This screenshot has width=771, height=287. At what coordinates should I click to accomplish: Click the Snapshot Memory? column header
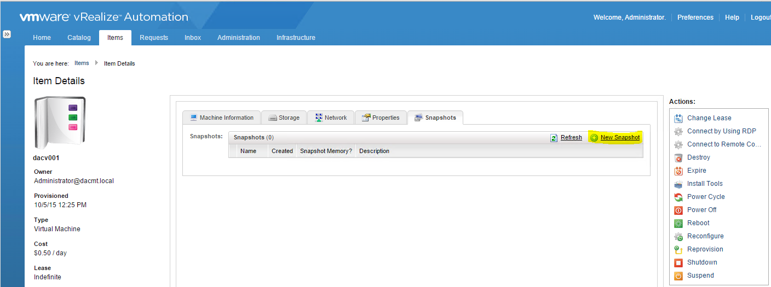tap(326, 151)
